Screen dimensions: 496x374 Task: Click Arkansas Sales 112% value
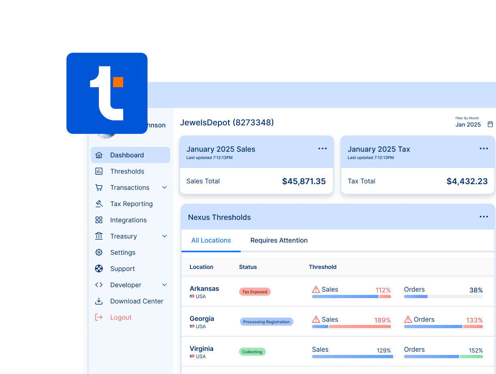pos(383,290)
